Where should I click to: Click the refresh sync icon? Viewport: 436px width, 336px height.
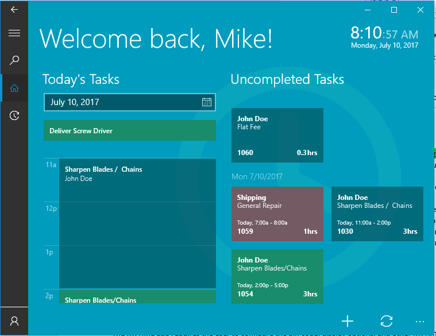click(x=387, y=321)
